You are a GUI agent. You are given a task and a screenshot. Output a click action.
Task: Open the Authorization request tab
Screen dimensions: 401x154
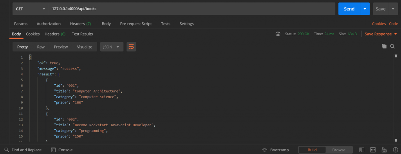[x=49, y=23]
